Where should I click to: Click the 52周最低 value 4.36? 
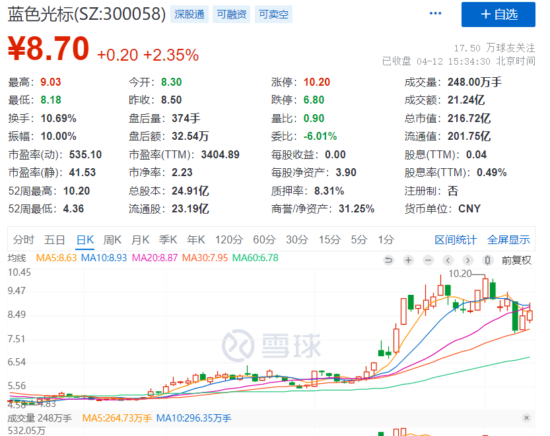[73, 209]
